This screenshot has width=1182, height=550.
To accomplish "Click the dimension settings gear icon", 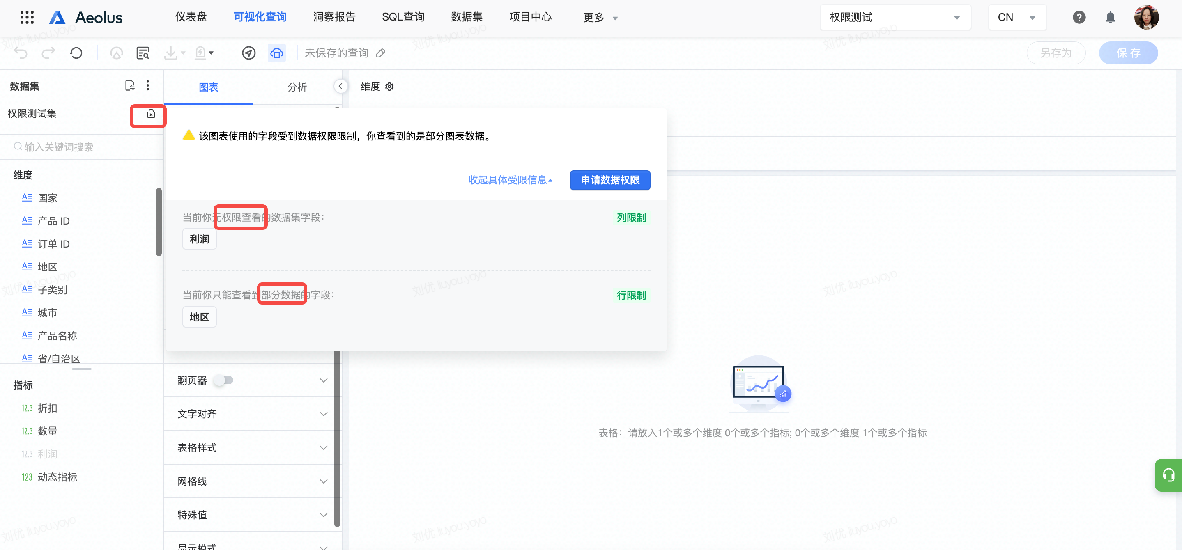I will point(390,87).
